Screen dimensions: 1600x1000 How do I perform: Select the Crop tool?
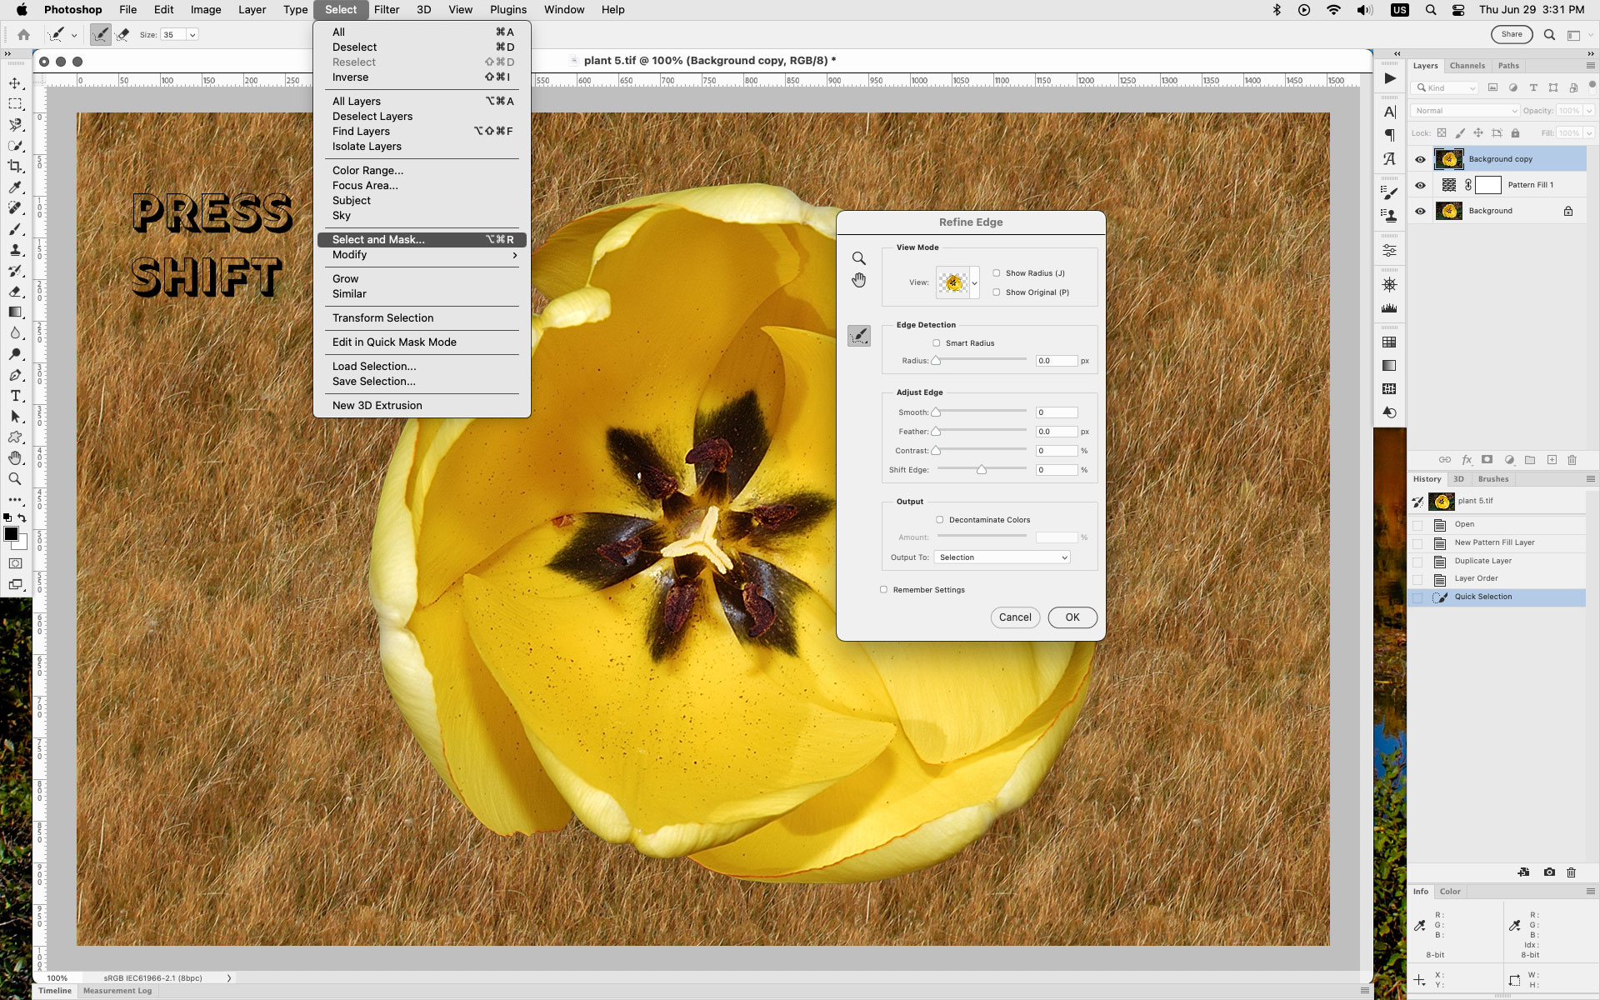pyautogui.click(x=15, y=167)
